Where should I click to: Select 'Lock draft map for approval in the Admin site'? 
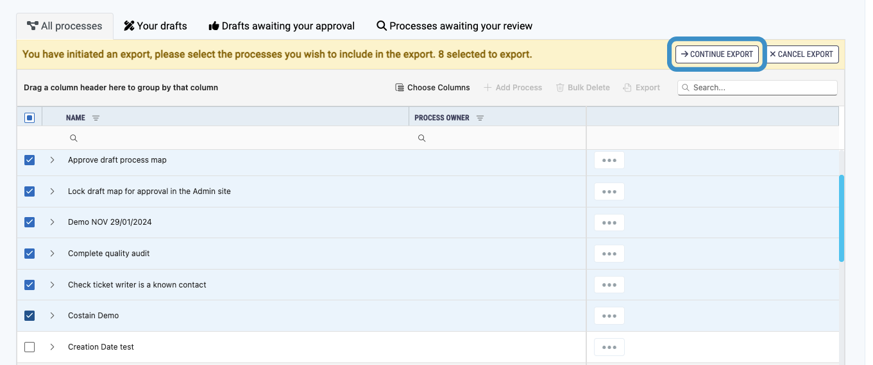pos(149,191)
